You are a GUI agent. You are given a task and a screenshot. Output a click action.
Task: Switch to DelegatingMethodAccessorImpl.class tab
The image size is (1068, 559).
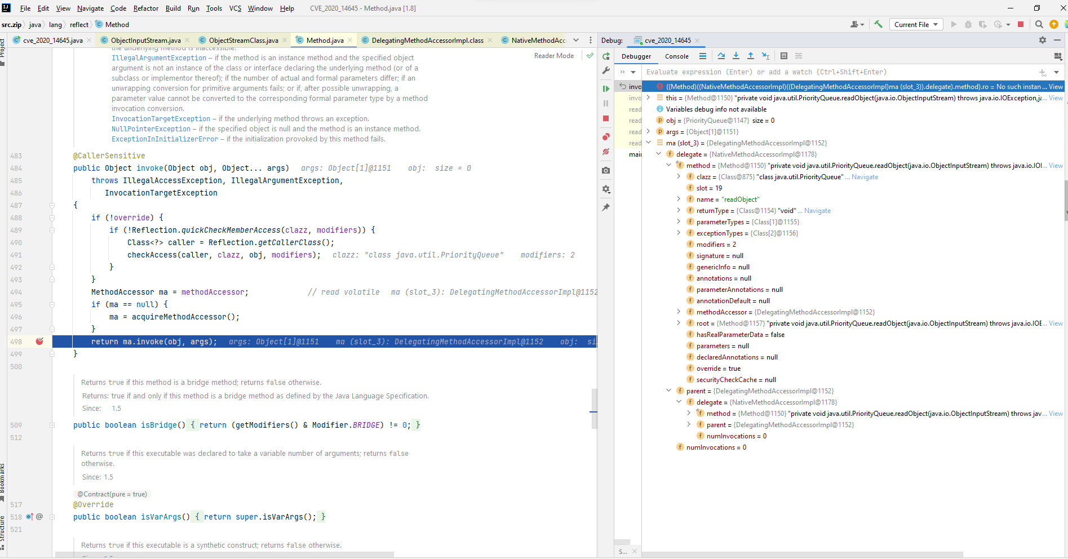click(x=427, y=40)
